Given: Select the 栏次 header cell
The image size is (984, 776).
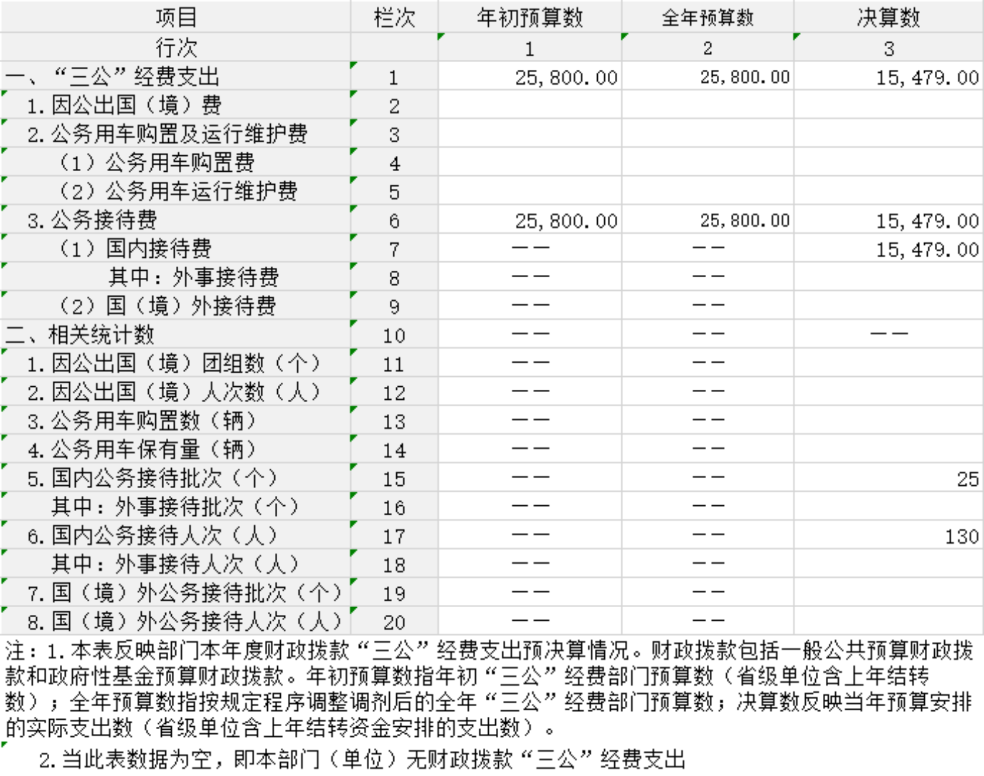Looking at the screenshot, I should (x=394, y=17).
